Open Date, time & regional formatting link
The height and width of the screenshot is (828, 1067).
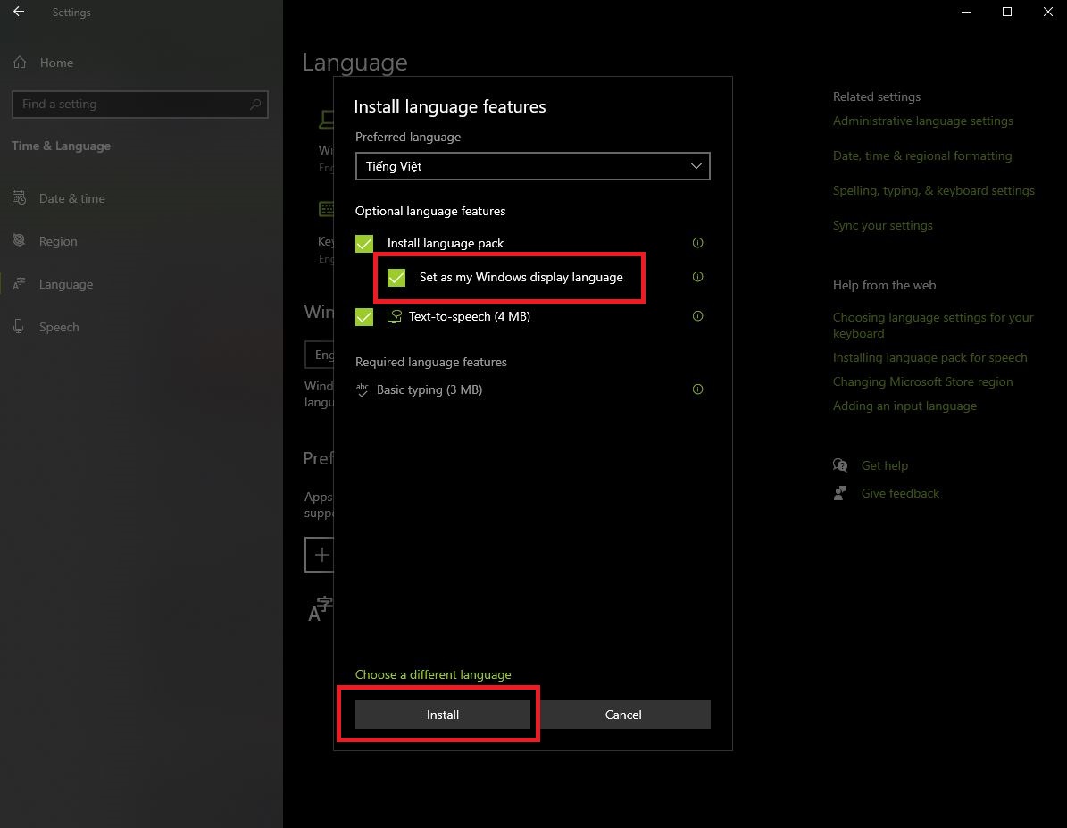[922, 155]
